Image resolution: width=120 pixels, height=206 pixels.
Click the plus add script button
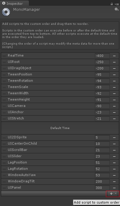(111, 194)
